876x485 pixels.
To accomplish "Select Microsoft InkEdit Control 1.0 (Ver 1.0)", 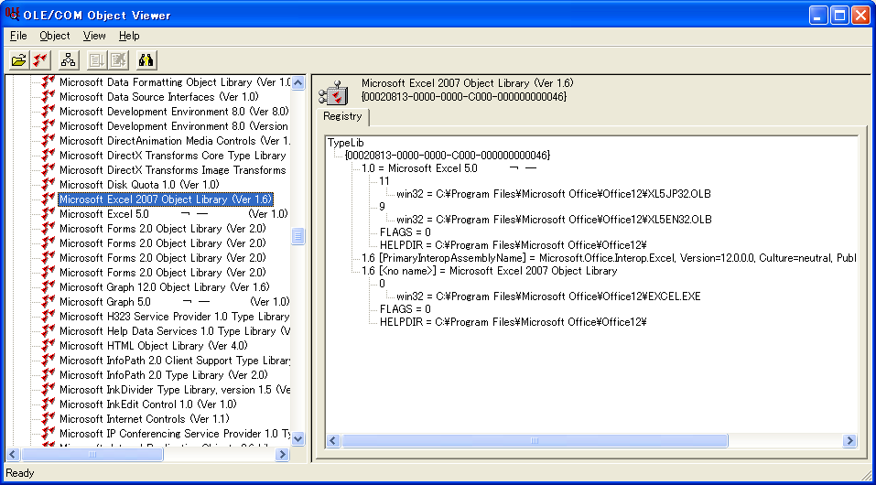I will tap(148, 404).
